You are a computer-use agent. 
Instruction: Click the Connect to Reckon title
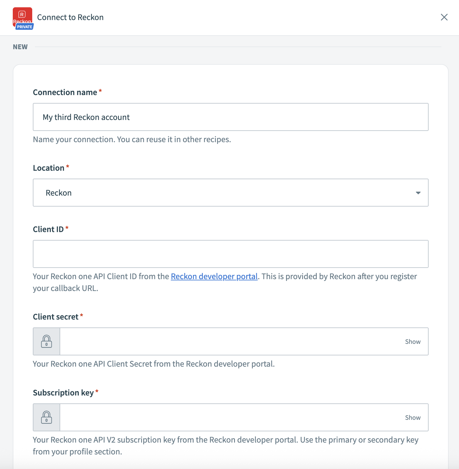[70, 17]
